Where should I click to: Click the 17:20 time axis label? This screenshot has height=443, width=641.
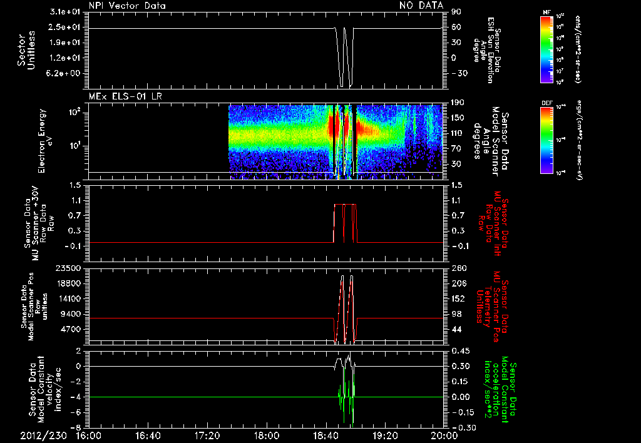pos(207,435)
